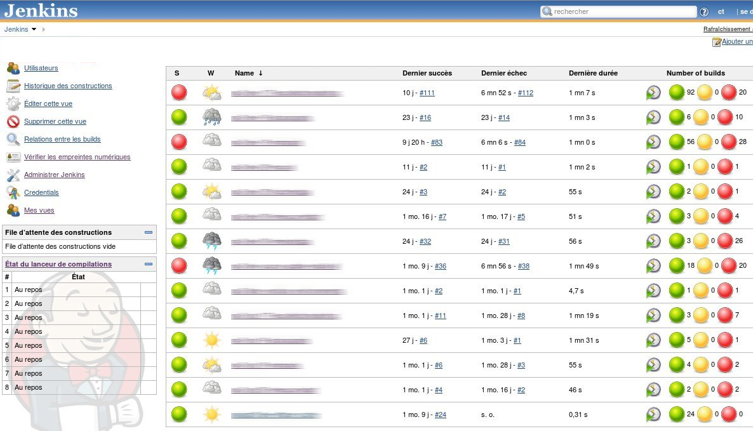Click the Utilisateurs people icon
The height and width of the screenshot is (431, 753).
13,68
